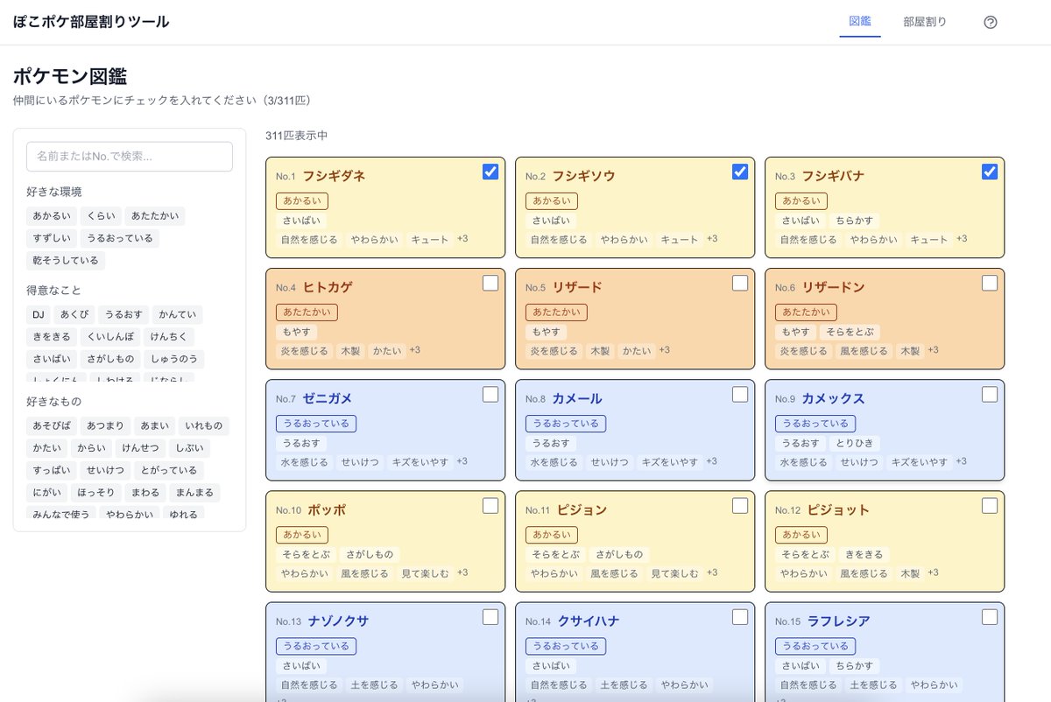Filter by みんなで使う favorite tag
The width and height of the screenshot is (1051, 702).
coord(61,515)
